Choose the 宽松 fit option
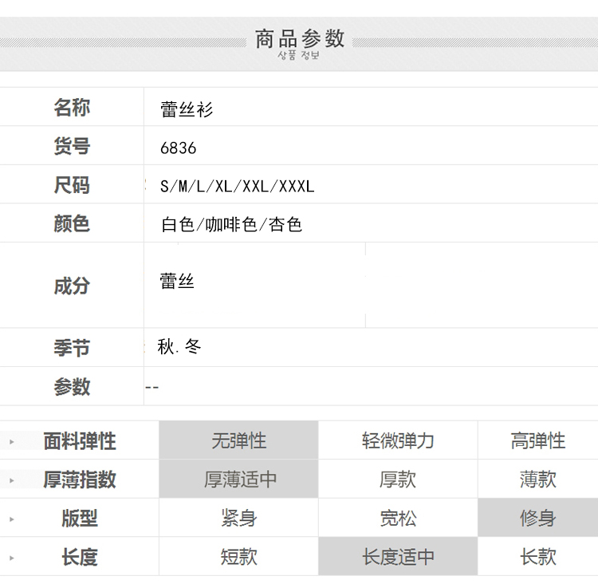This screenshot has width=598, height=584. point(398,518)
